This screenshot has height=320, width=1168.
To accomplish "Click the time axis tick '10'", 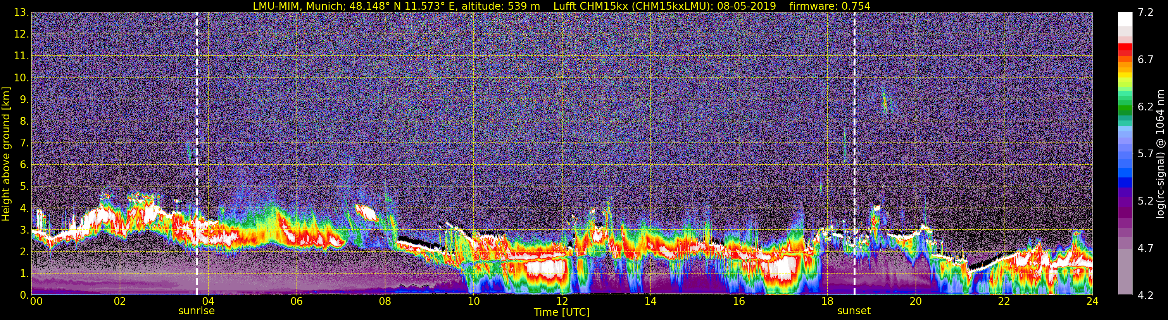I will [473, 302].
